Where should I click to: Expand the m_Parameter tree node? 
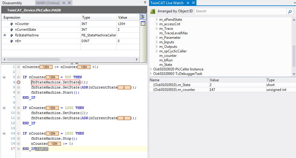pyautogui.click(x=157, y=38)
